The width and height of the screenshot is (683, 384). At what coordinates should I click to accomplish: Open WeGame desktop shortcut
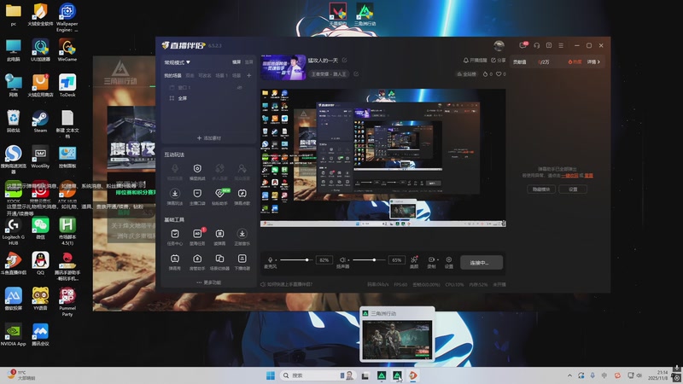(67, 50)
